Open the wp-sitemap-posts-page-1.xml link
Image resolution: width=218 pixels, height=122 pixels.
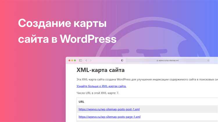[x=110, y=117]
